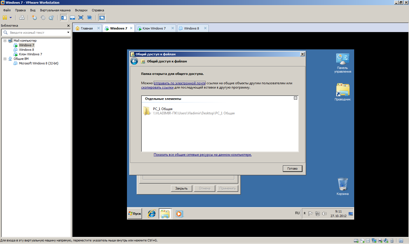This screenshot has height=244, width=409.
Task: Click the printer status bar icon
Action: (380, 241)
